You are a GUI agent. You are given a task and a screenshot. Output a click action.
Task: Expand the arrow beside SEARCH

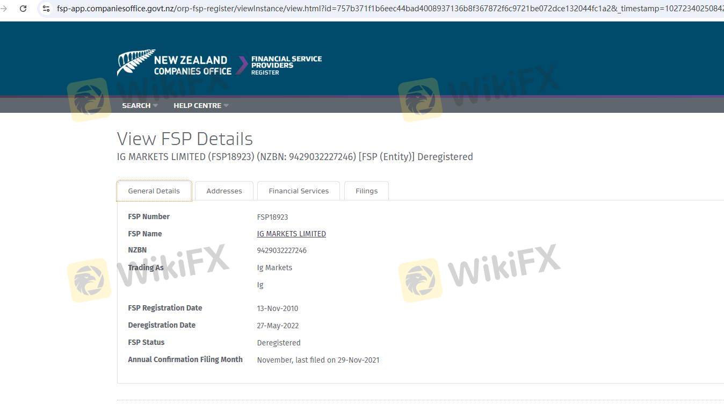pyautogui.click(x=155, y=105)
